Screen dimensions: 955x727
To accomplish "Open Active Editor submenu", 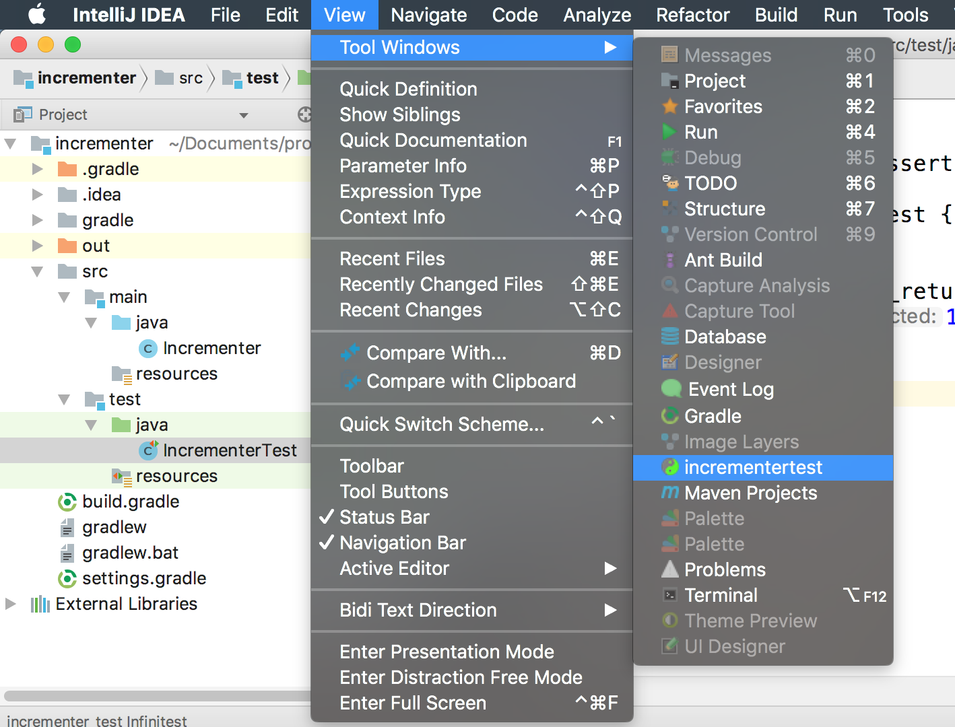I will coord(471,568).
